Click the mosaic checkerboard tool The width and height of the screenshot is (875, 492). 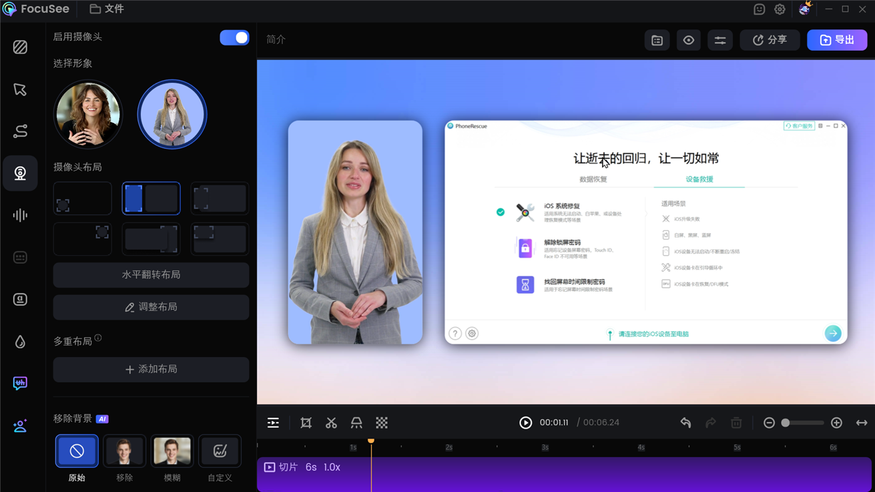click(382, 423)
